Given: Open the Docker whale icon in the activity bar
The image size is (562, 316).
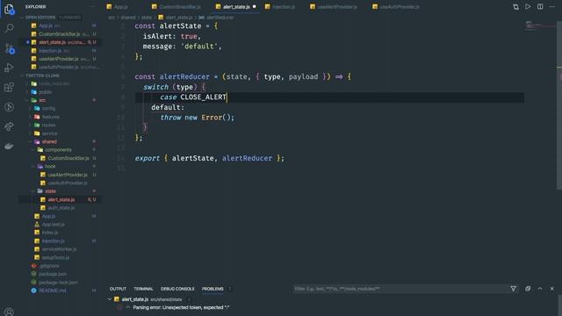Looking at the screenshot, I should tap(9, 146).
